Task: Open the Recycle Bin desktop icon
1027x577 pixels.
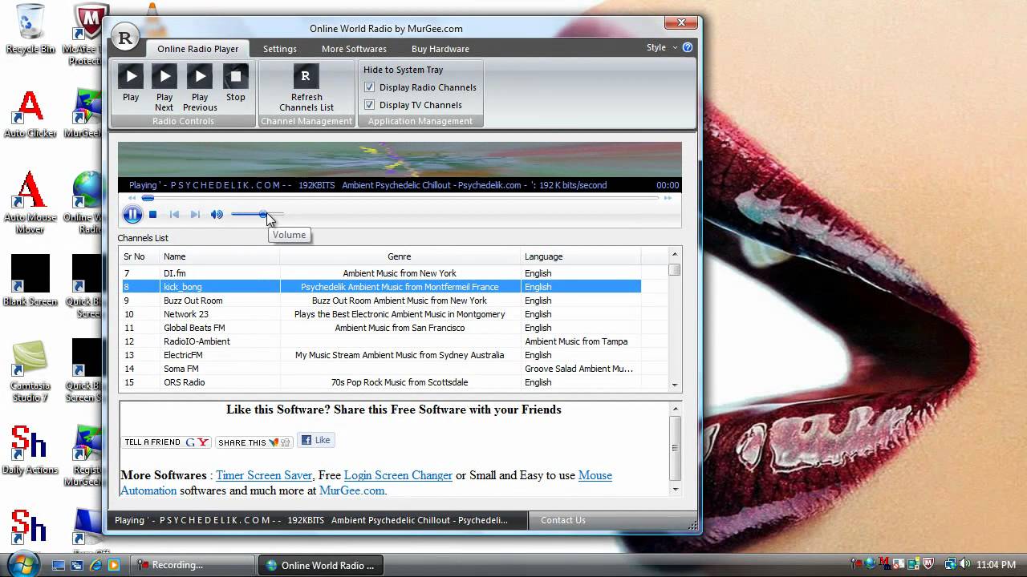Action: point(30,29)
